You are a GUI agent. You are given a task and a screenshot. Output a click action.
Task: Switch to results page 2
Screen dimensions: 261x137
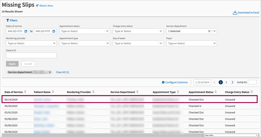[226, 82]
